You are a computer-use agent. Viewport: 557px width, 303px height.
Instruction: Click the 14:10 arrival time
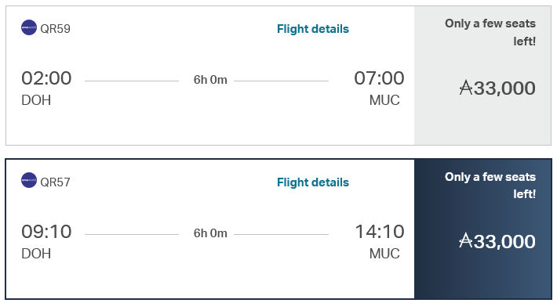coord(380,232)
